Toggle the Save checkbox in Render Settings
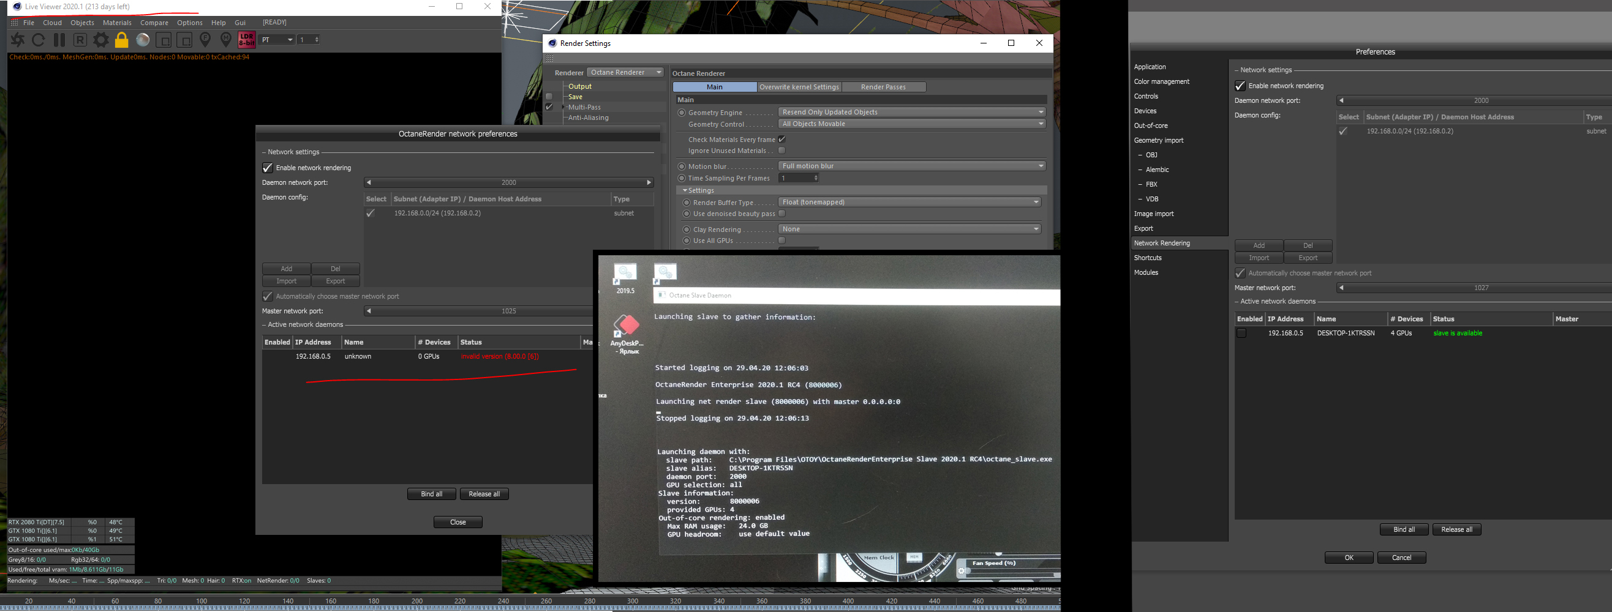The width and height of the screenshot is (1612, 612). coord(549,96)
